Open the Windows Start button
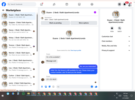This screenshot has height=100, width=135. [2, 96]
